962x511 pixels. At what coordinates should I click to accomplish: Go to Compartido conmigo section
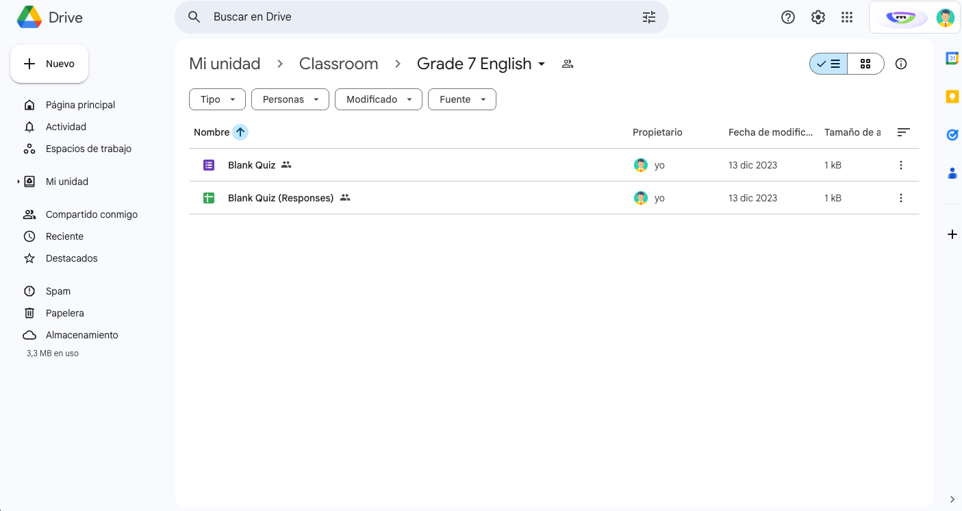point(91,214)
